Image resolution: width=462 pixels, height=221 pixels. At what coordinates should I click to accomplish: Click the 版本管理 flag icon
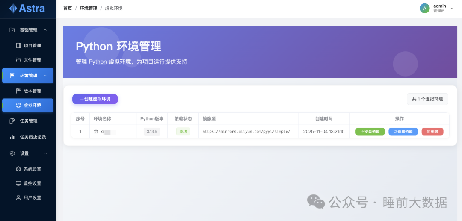18,91
